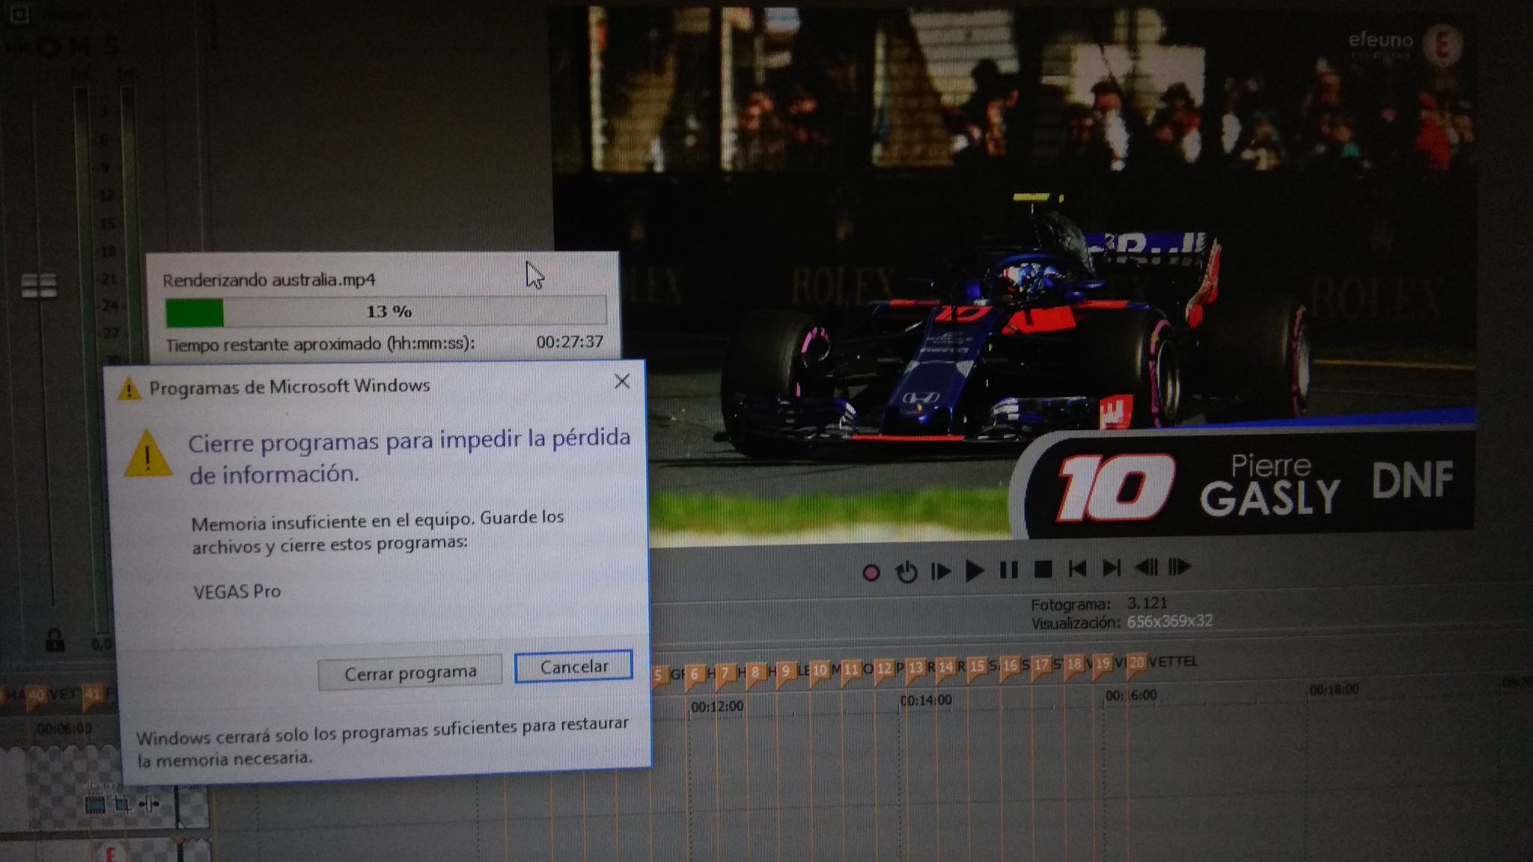Select timeline marker 20 labeled VETTEL
This screenshot has height=862, width=1533.
[1137, 663]
